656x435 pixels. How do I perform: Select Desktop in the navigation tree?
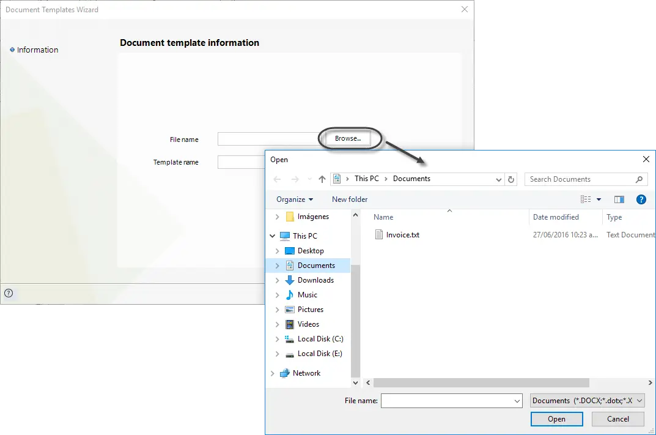pyautogui.click(x=311, y=250)
